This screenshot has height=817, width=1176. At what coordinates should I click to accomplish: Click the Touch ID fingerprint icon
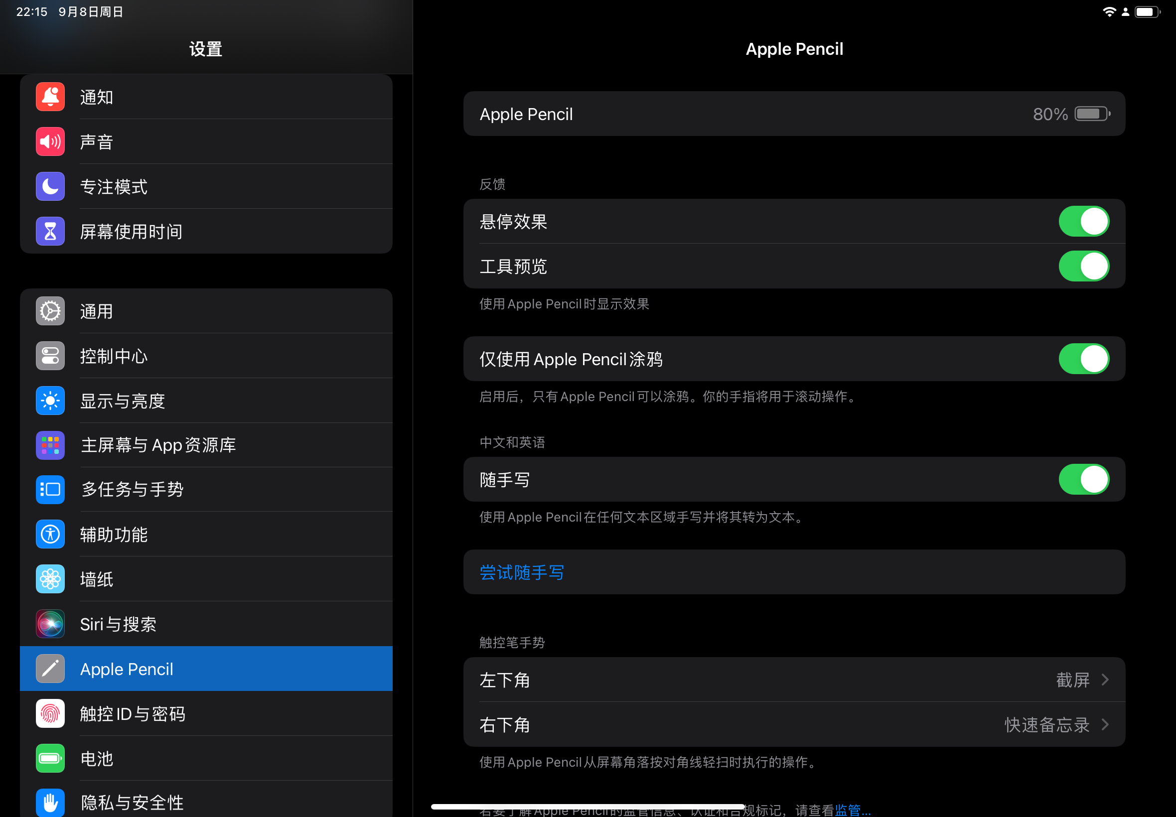(x=50, y=713)
